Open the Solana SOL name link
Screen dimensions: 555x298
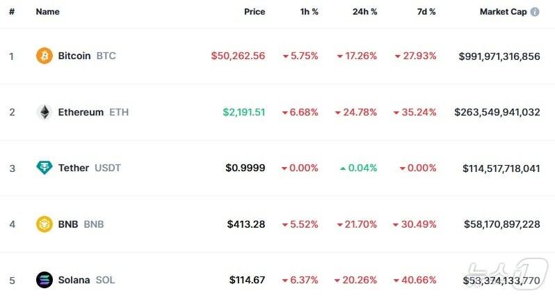coord(86,280)
